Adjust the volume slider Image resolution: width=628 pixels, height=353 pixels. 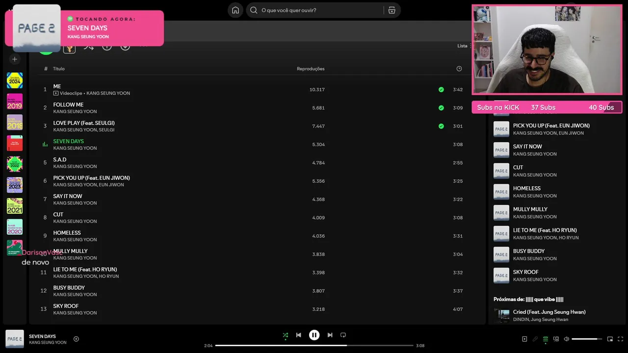(x=587, y=339)
